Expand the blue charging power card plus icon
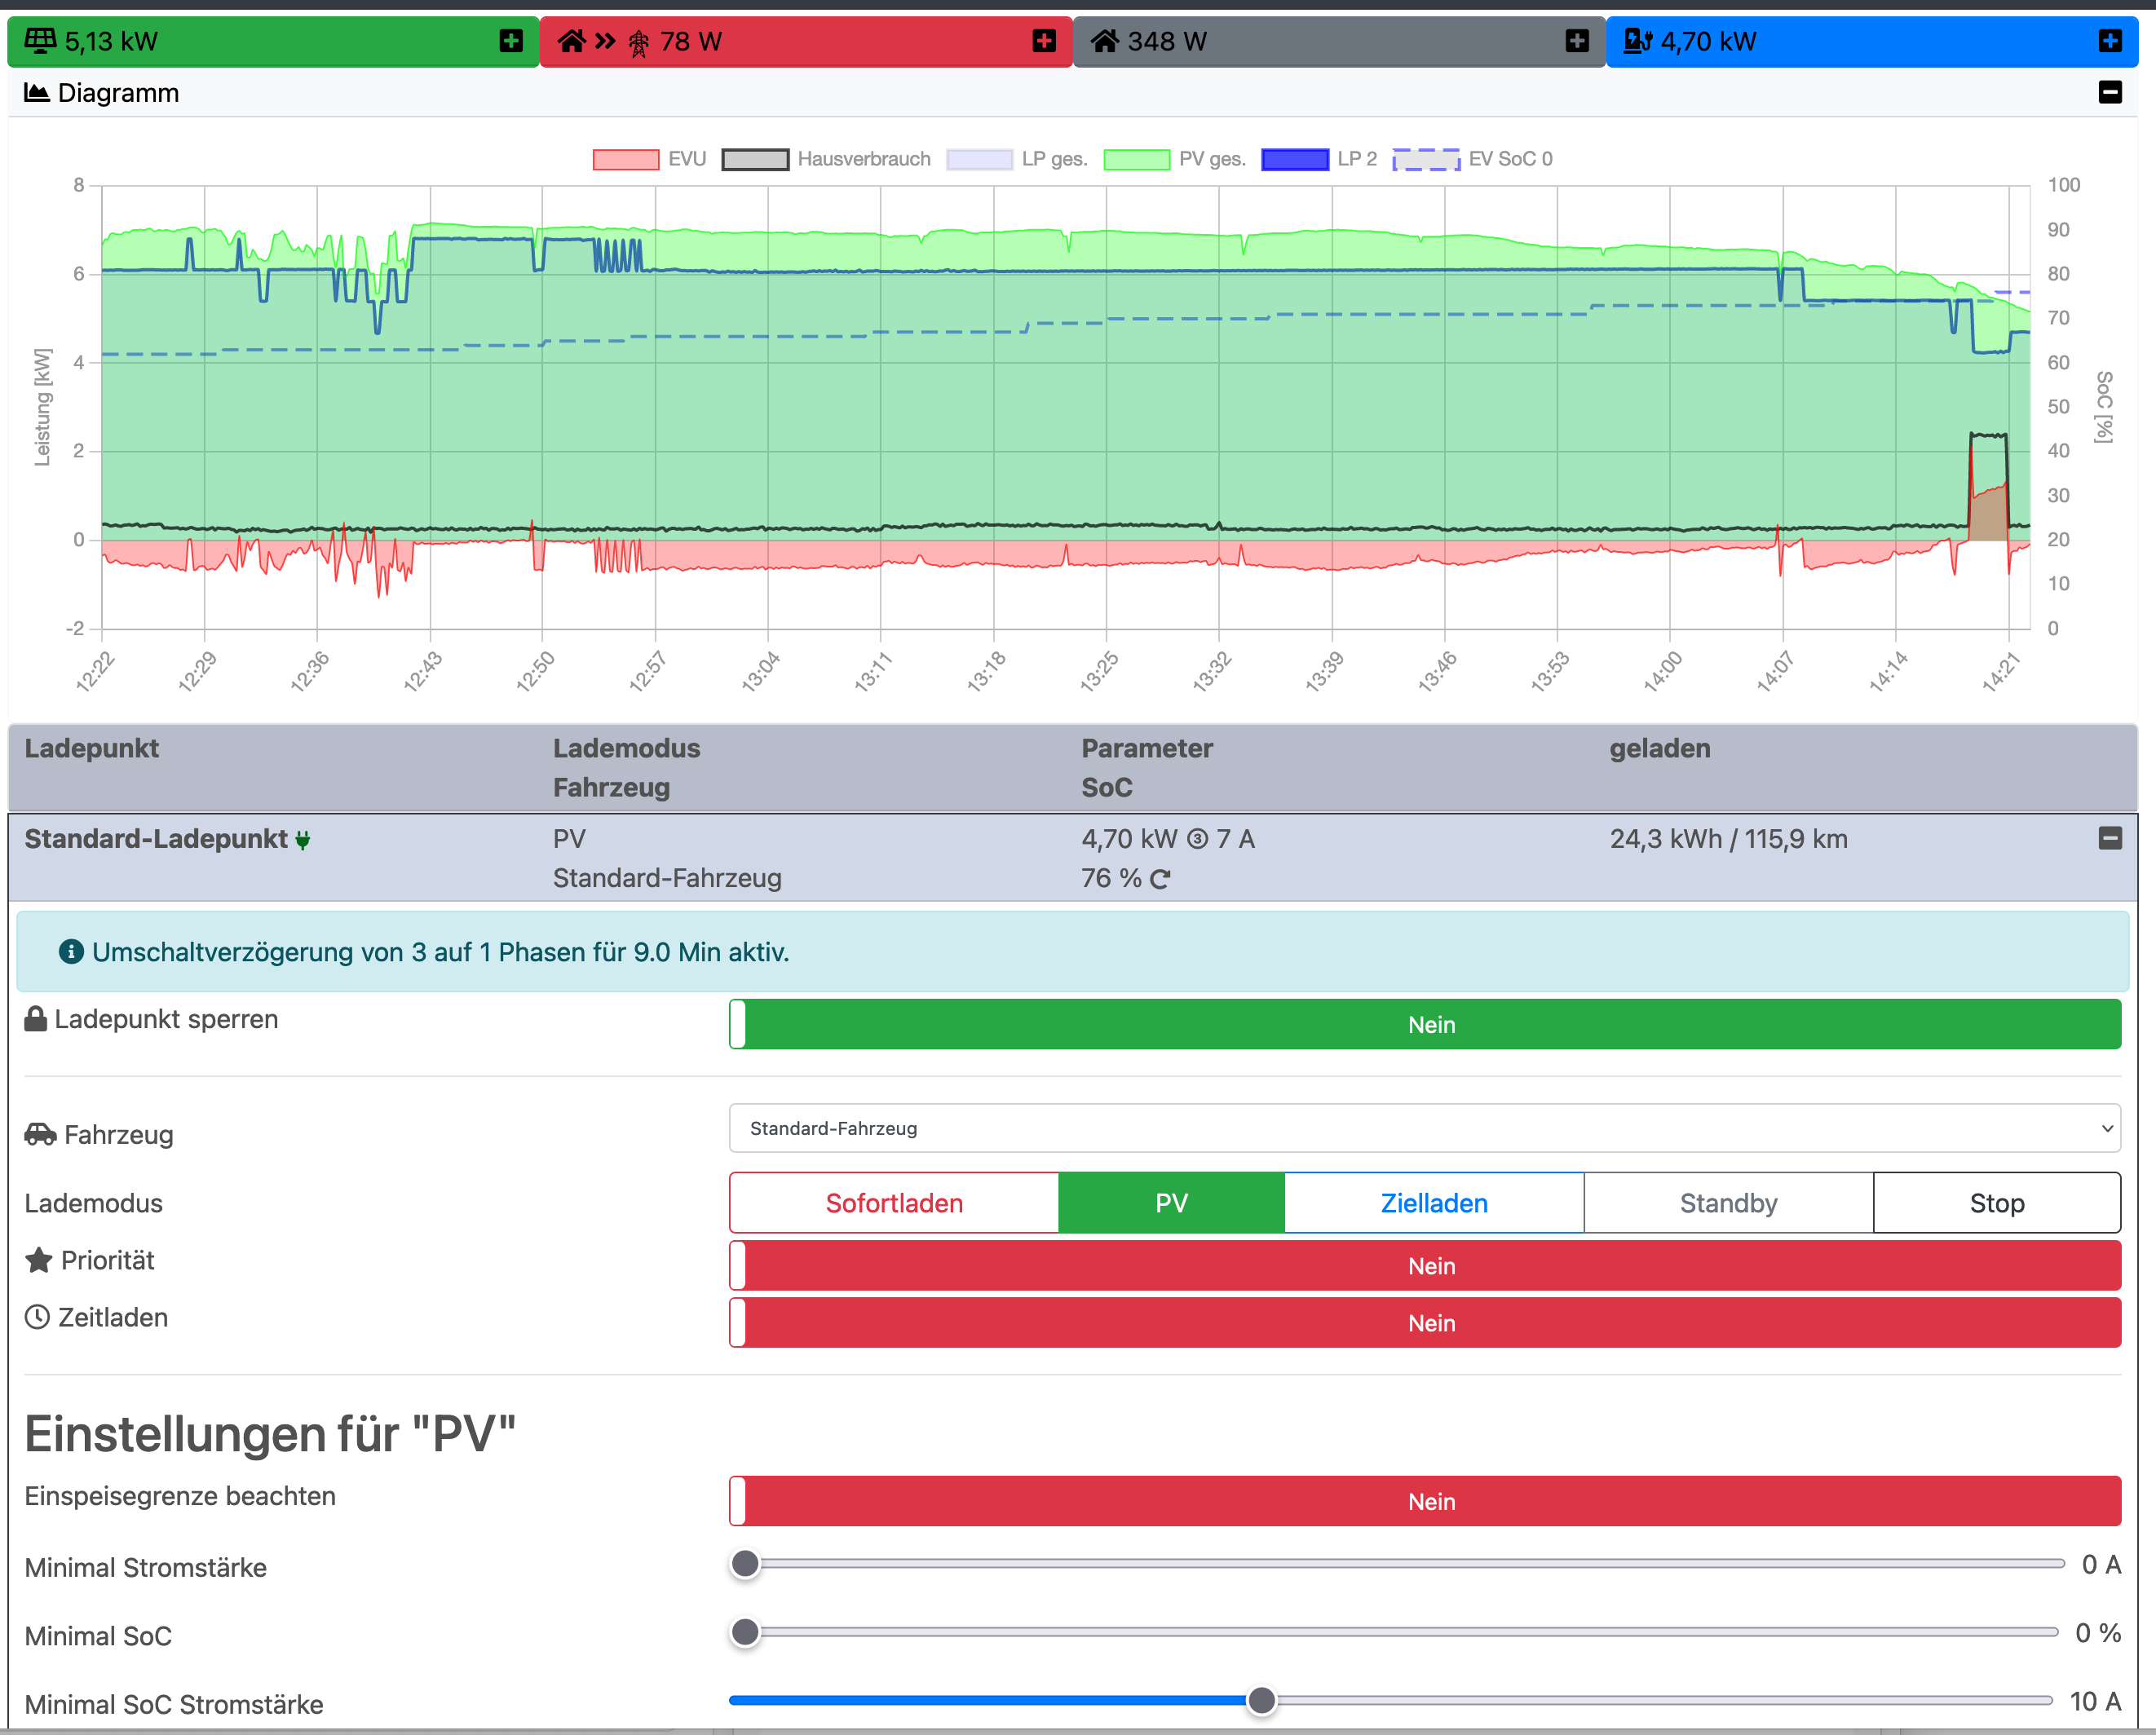Image resolution: width=2156 pixels, height=1735 pixels. (x=2110, y=41)
